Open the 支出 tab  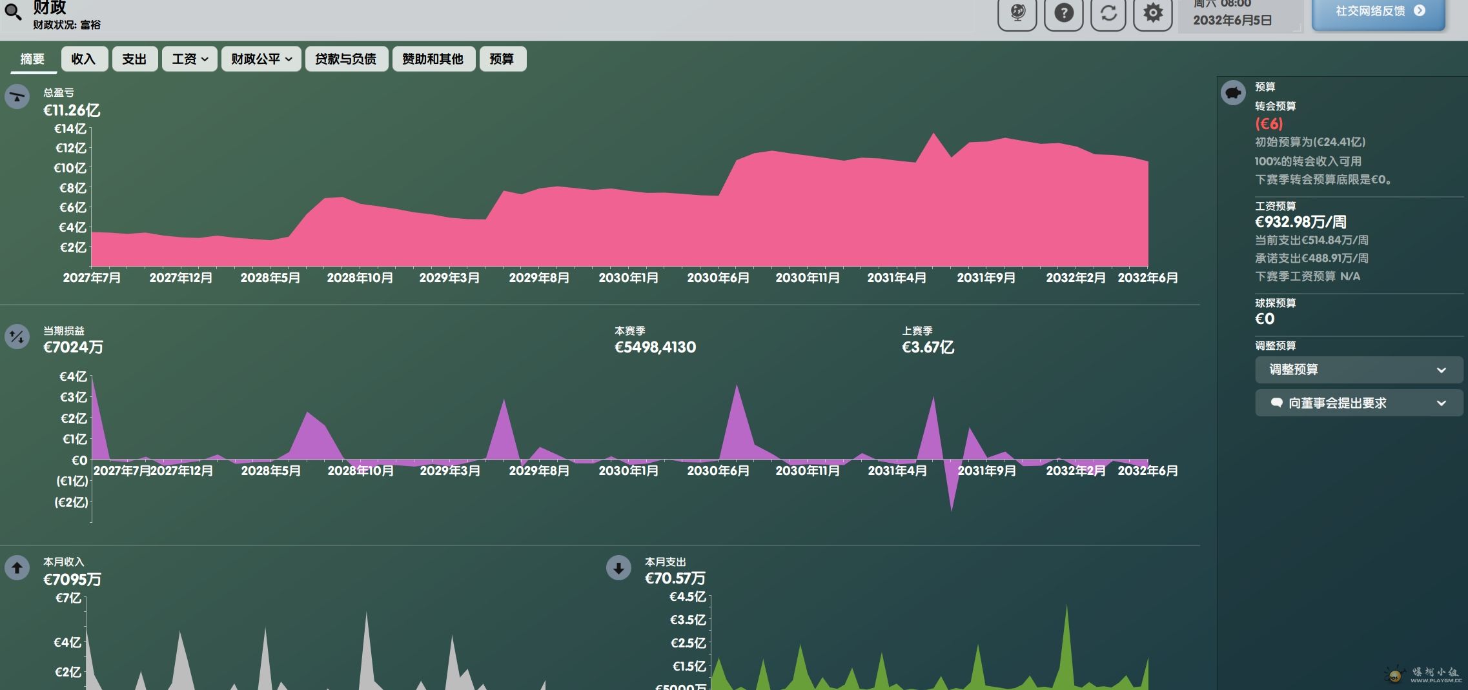point(135,59)
